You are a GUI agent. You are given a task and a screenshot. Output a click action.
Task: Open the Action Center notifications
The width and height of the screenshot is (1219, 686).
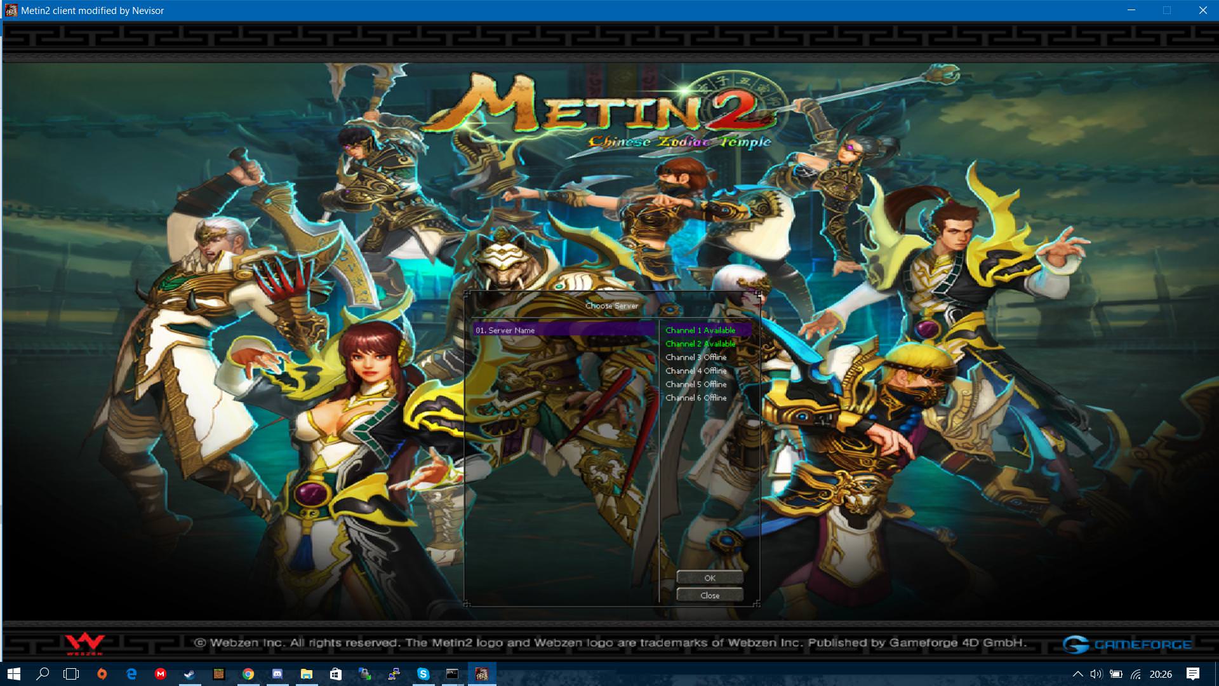click(x=1193, y=674)
